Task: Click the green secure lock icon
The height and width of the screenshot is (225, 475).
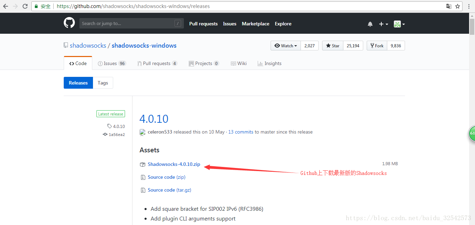Action: point(36,6)
